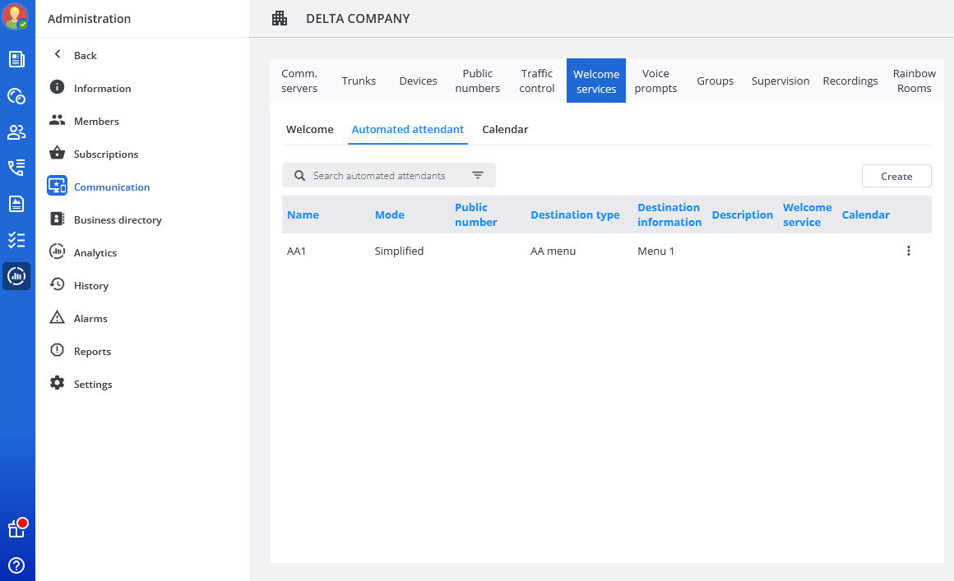Click the Alarms warning triangle icon
The width and height of the screenshot is (954, 581).
(x=57, y=318)
